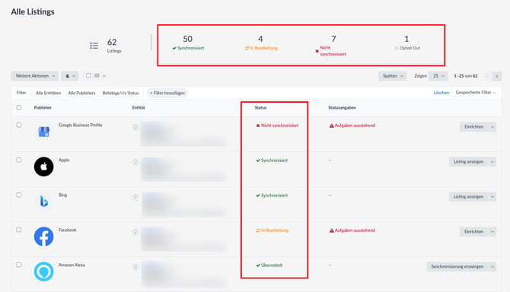Filter by 7 Nicht synchronisiert listings
This screenshot has width=510, height=292.
click(330, 46)
